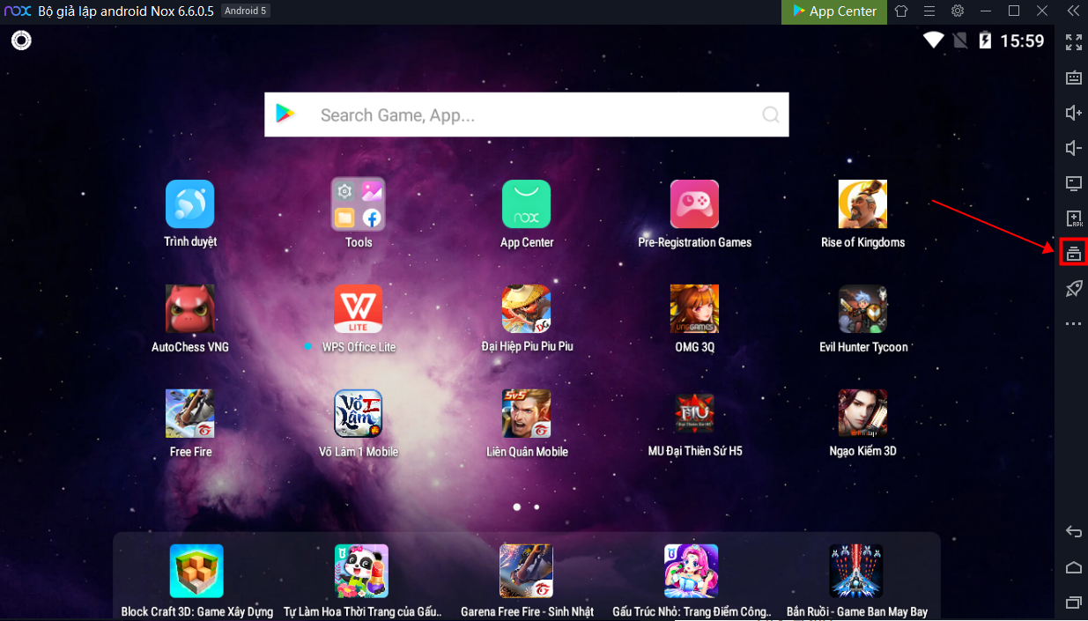
Task: Open the recent apps overview button
Action: click(1073, 603)
